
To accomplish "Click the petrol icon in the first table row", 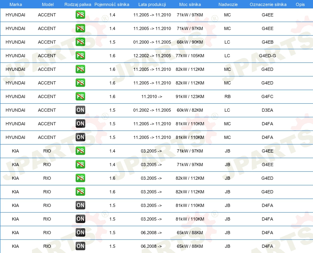I will [80, 15].
